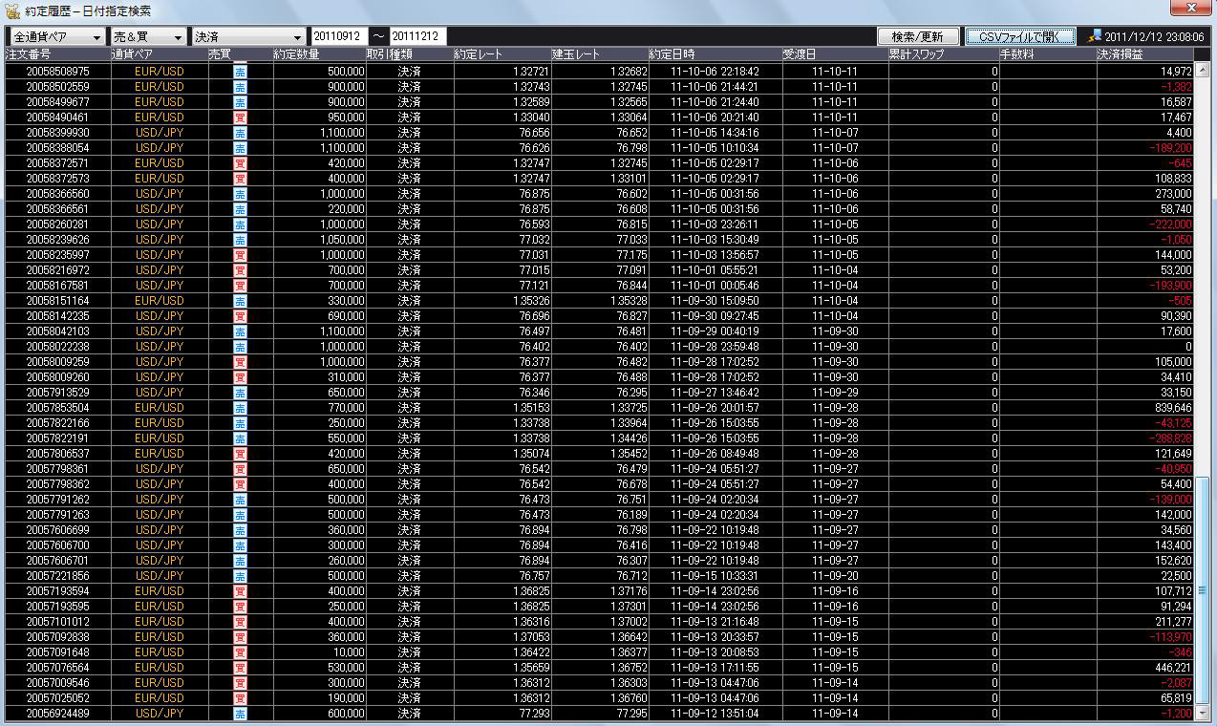Image resolution: width=1217 pixels, height=726 pixels.
Task: Expand the 売＆買 buy/sell filter dropdown
Action: click(x=147, y=36)
